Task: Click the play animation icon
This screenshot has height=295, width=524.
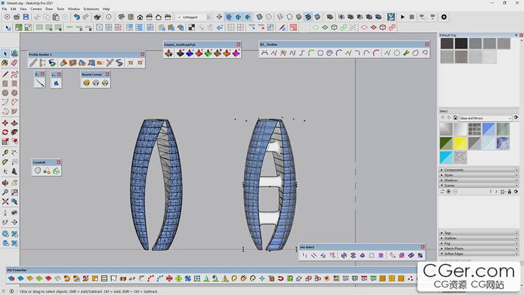Action: tap(403, 17)
